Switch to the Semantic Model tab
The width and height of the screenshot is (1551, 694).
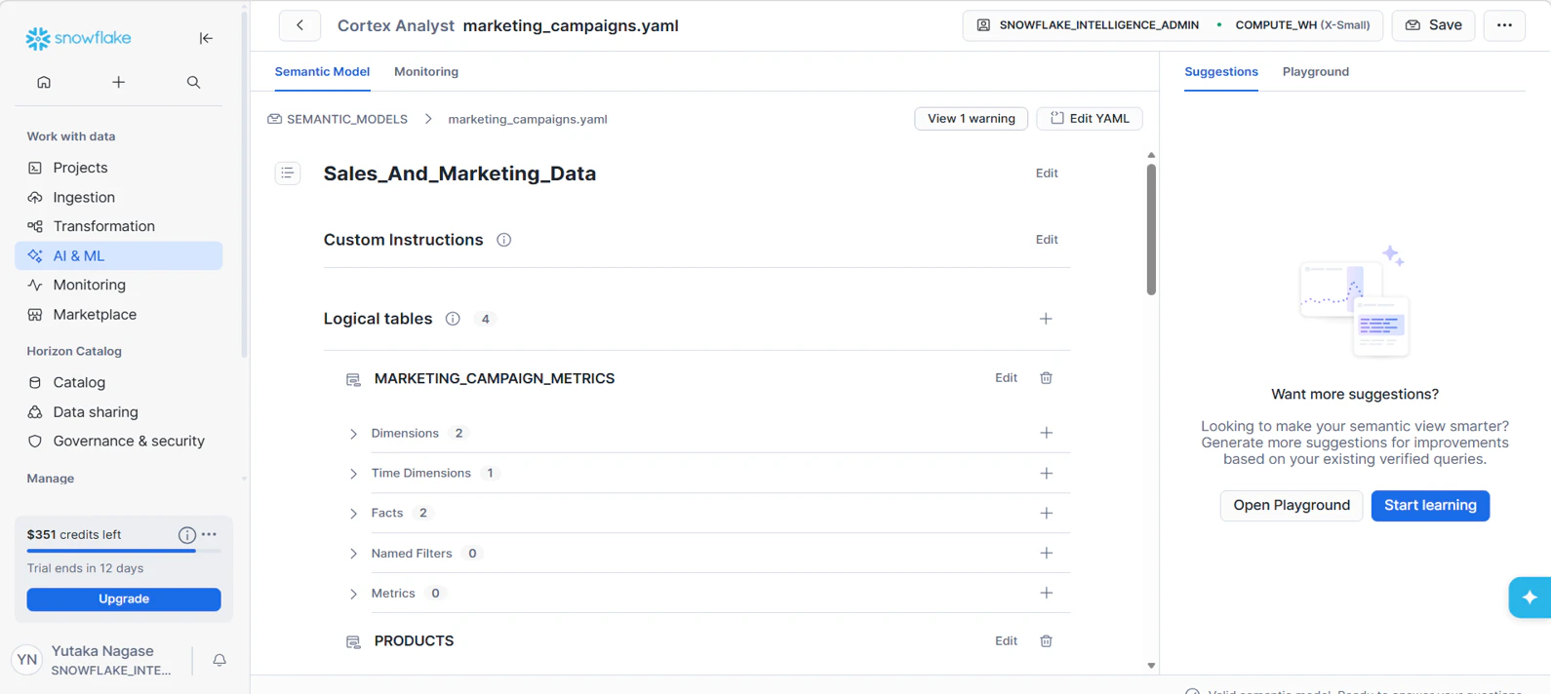(x=322, y=72)
